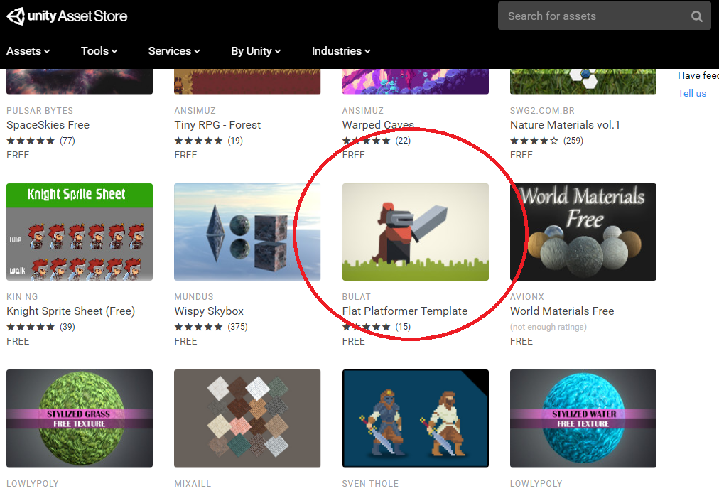Click the SpaceSkies Free thumbnail image
719x491 pixels.
(x=80, y=82)
